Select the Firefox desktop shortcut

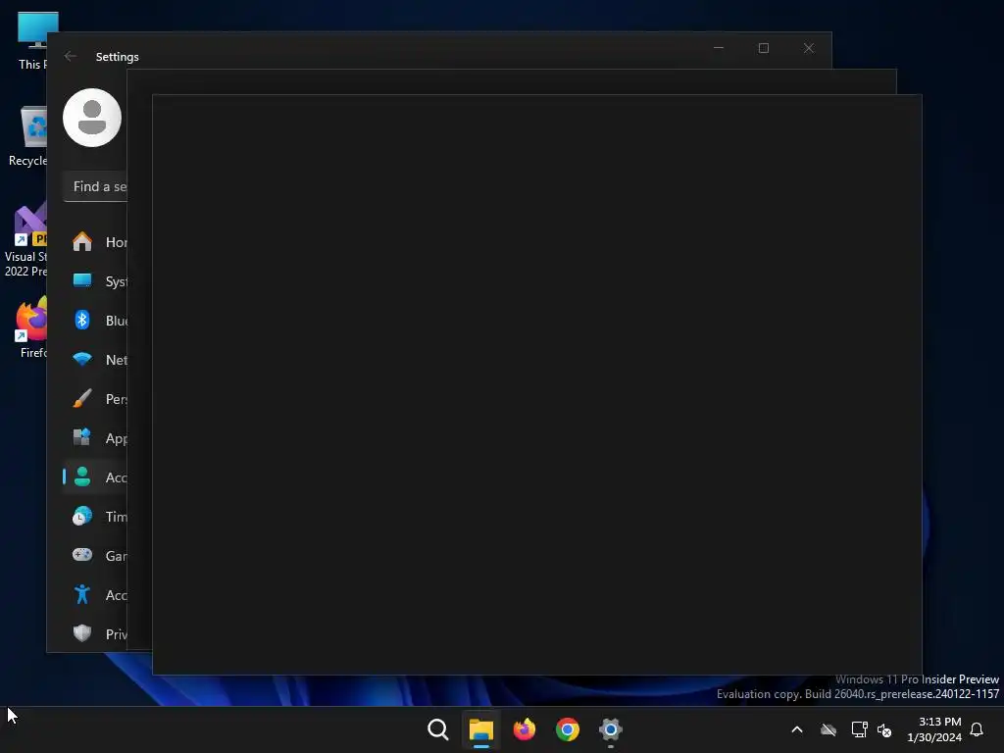pyautogui.click(x=32, y=327)
